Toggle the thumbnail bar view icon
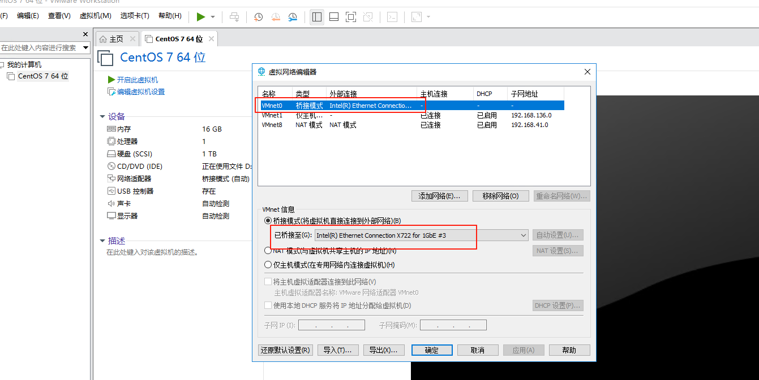This screenshot has height=380, width=759. tap(334, 17)
